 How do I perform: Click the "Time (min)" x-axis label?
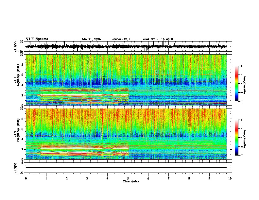pos(131,181)
